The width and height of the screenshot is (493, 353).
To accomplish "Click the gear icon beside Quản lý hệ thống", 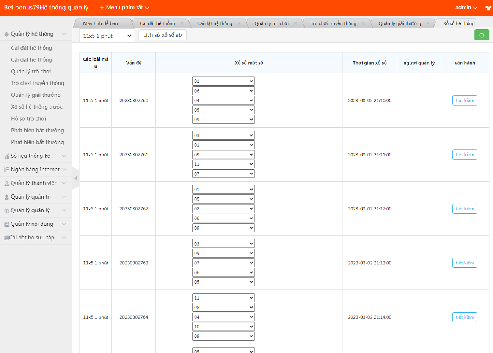I will (6, 34).
